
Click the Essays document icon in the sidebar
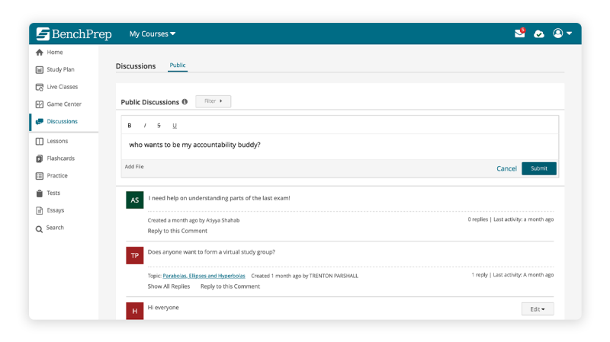point(40,211)
